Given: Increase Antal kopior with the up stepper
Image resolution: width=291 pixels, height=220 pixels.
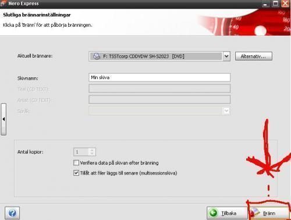Looking at the screenshot, I should (92, 150).
